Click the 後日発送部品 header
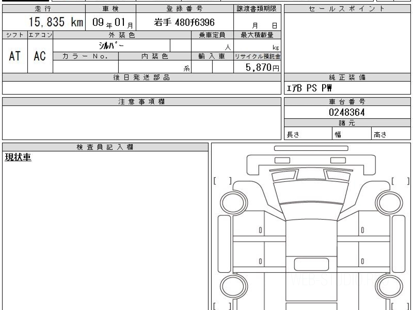 coord(141,77)
